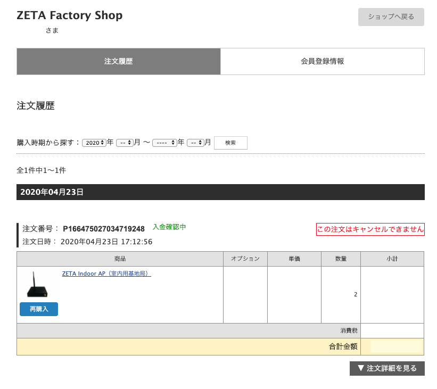Click the 小計 column header

coord(392,259)
